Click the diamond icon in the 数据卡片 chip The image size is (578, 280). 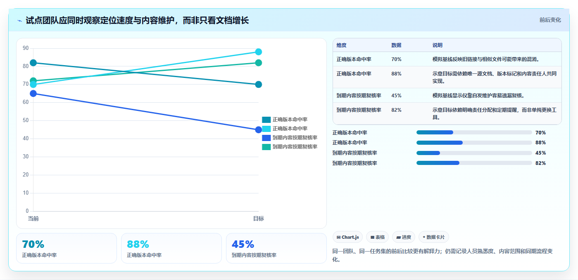[424, 237]
